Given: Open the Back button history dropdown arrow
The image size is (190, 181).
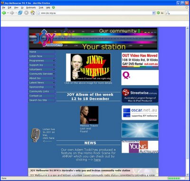Looking at the screenshot, I should click(8, 13).
